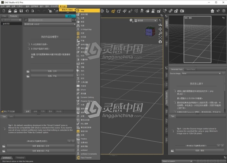Choose Property Hierarchy in panes submenu
Screen dimensions: 227x163
click(88, 101)
